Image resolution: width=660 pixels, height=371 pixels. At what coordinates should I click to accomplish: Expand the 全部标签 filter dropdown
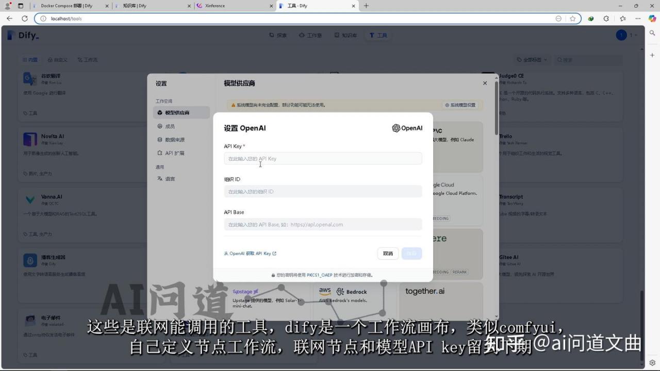531,60
